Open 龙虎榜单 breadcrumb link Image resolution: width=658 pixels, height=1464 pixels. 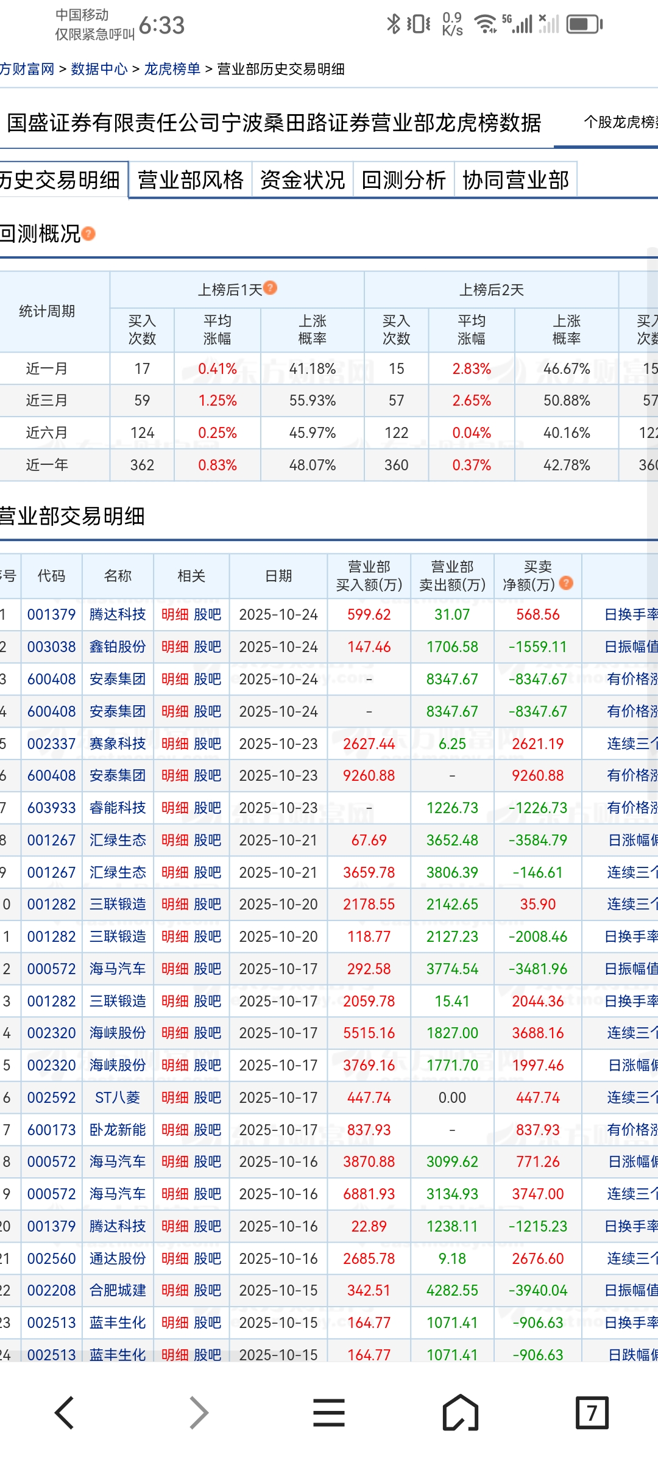coord(172,69)
